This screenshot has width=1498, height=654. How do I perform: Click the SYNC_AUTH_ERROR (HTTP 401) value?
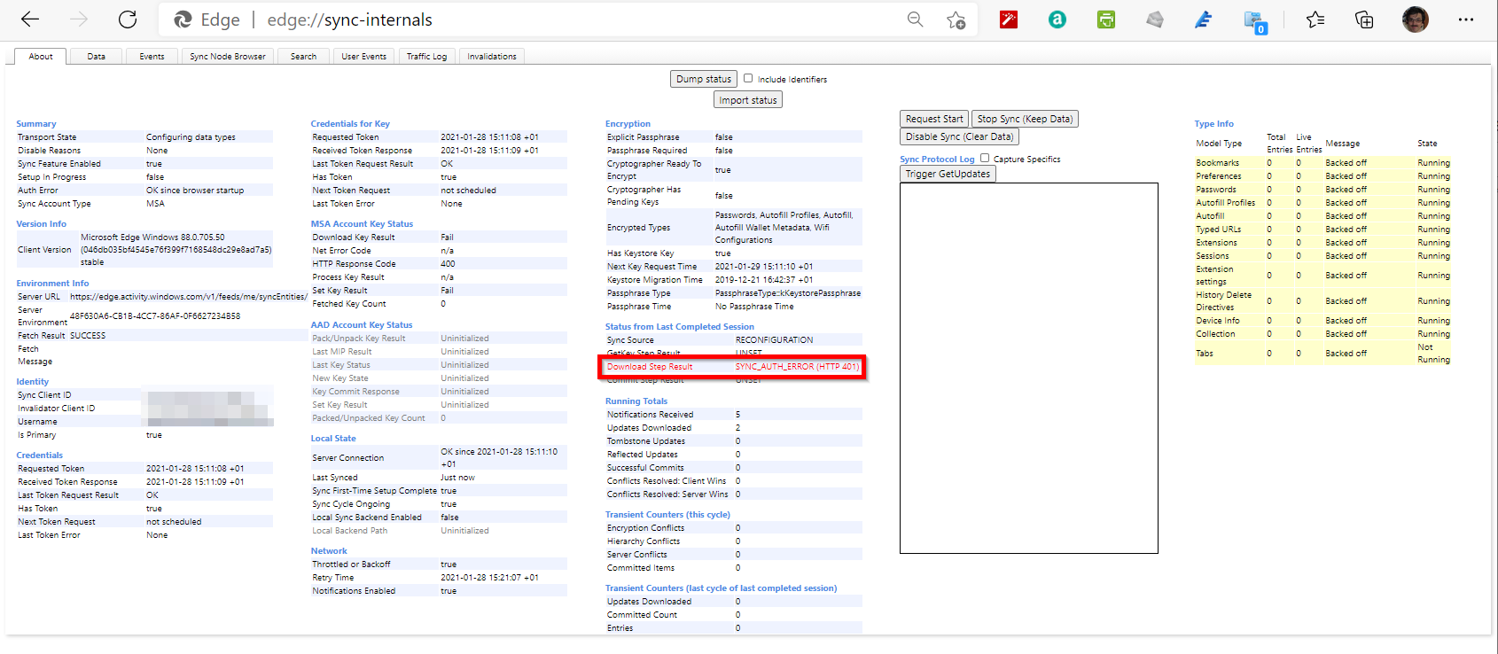(797, 367)
